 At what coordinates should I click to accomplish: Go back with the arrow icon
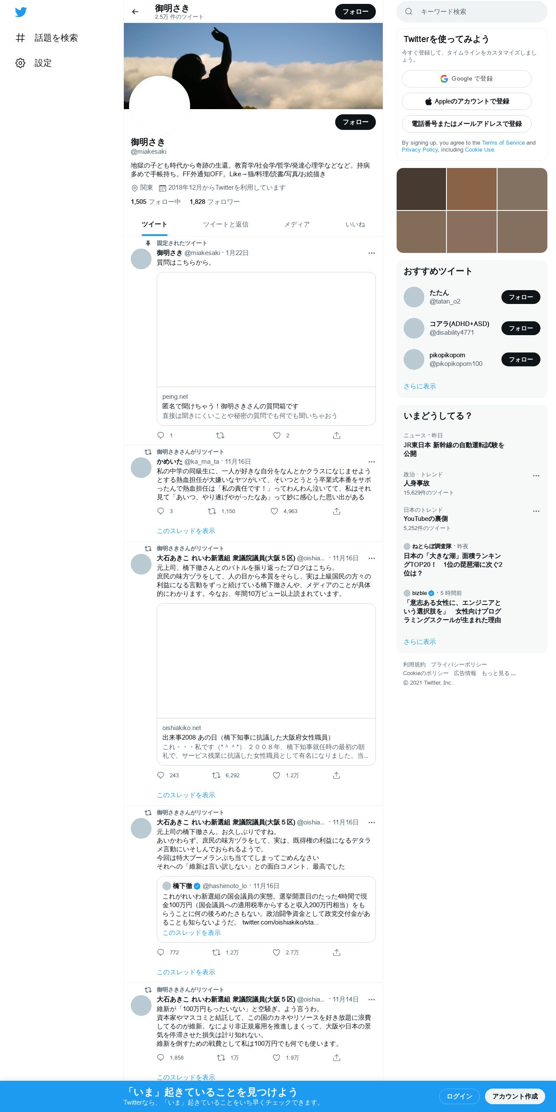(x=135, y=12)
